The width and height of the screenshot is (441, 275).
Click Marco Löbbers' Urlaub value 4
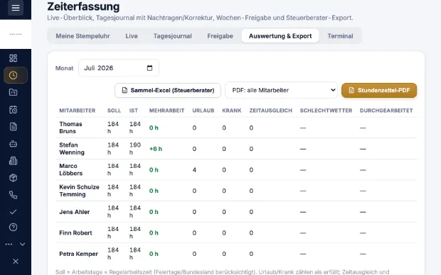tap(194, 170)
